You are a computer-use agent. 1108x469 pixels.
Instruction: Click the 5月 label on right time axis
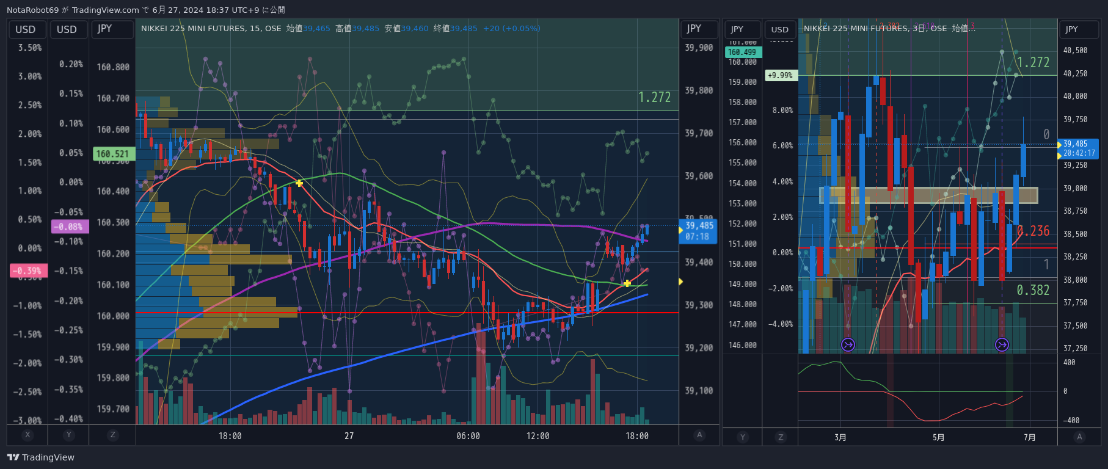tap(938, 437)
